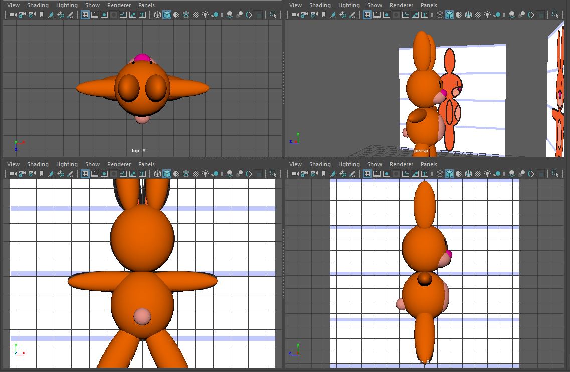Image resolution: width=570 pixels, height=372 pixels.
Task: Open Panels menu in side view panel
Action: (429, 164)
